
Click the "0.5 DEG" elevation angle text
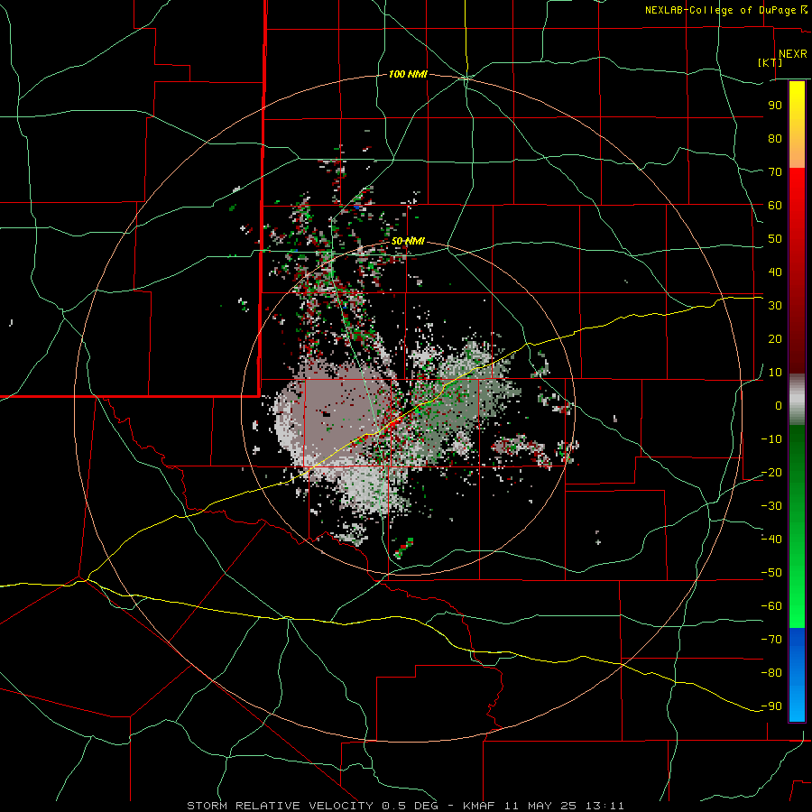[x=411, y=806]
